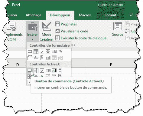The height and width of the screenshot is (116, 143).
Task: Insert an ActiveX Scroll Bar
Action: coord(60,71)
